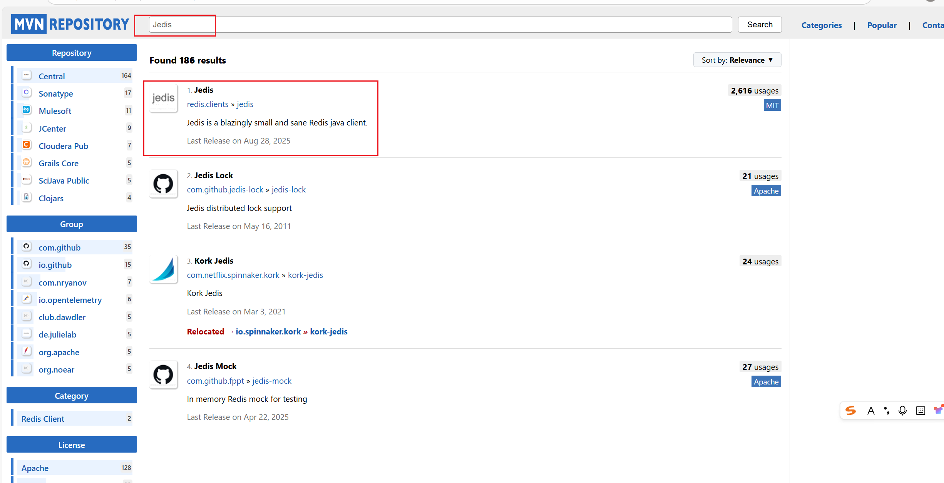Click the microphone icon in IME toolbar
This screenshot has height=483, width=944.
(902, 411)
